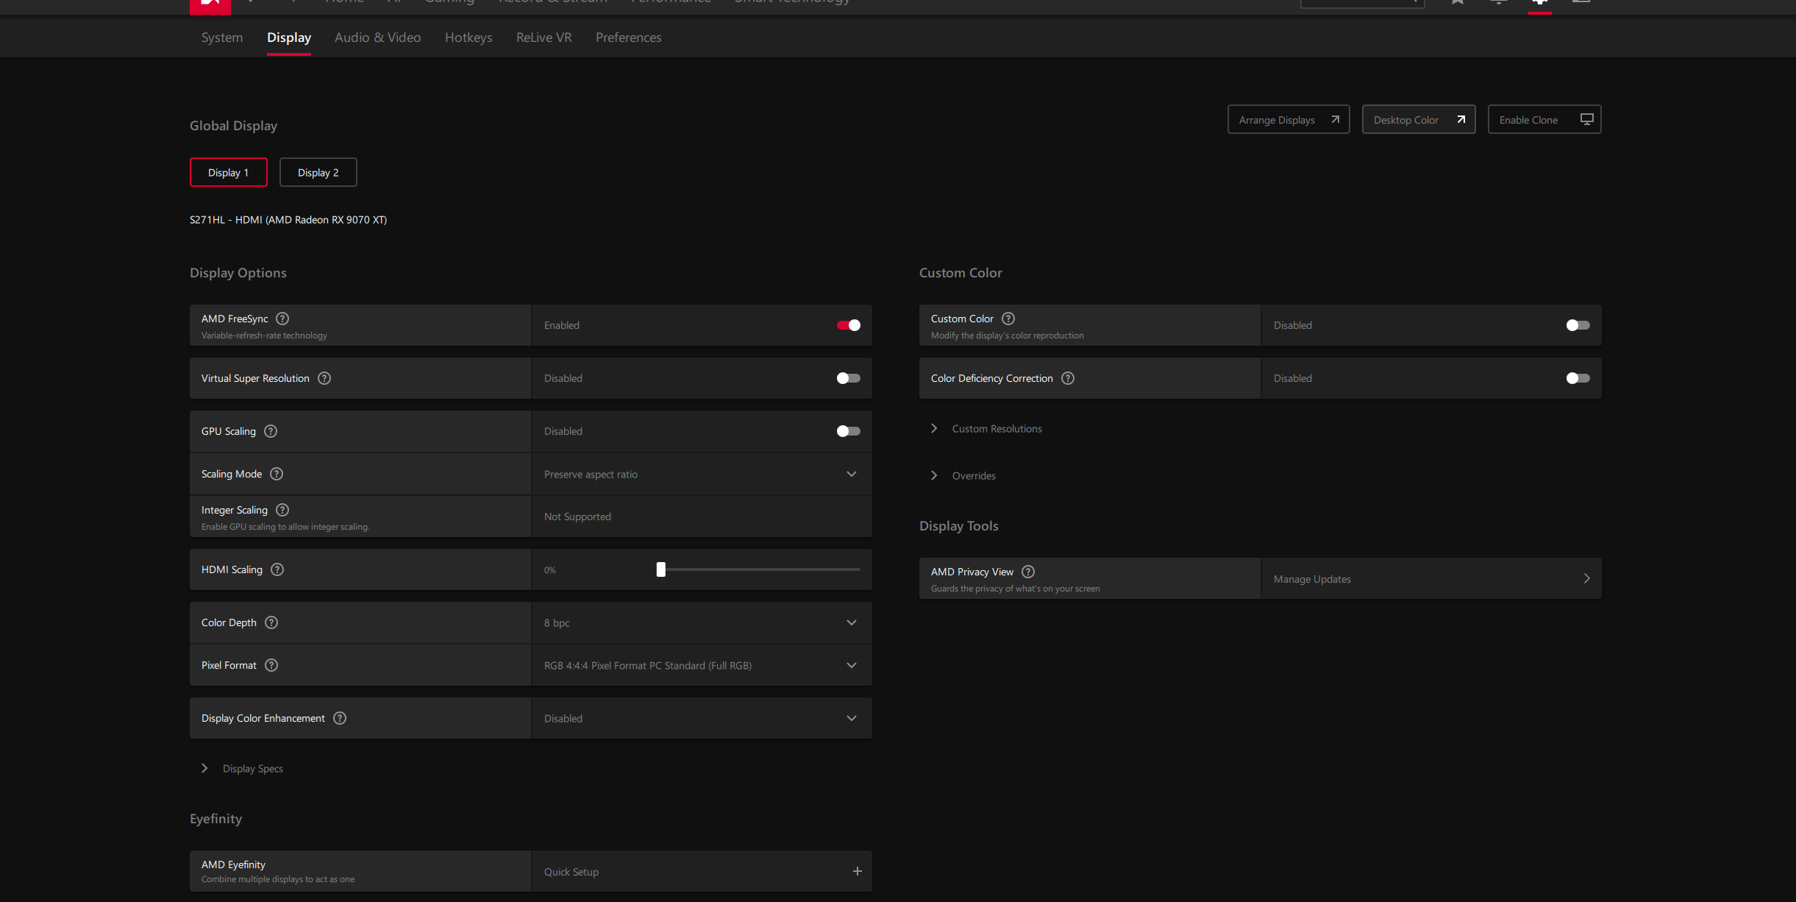Click help icon beside Virtual Super Resolution
The width and height of the screenshot is (1796, 902).
(x=324, y=378)
